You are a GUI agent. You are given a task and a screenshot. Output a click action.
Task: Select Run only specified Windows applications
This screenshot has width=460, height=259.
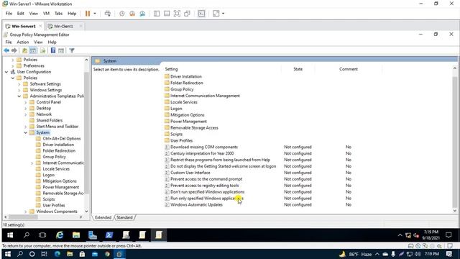[x=207, y=199]
